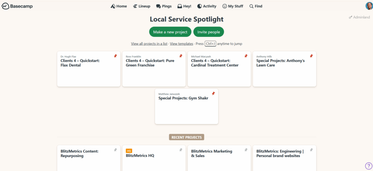373x171 pixels.
Task: Open the Home menu
Action: [x=119, y=6]
